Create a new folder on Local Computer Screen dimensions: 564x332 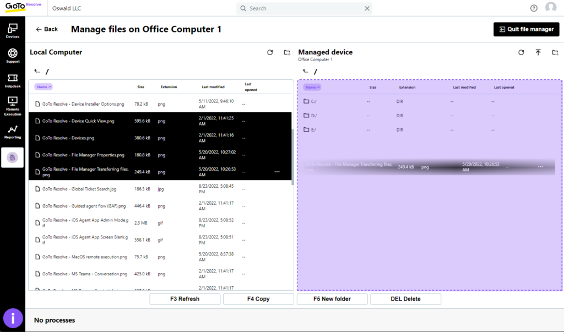click(x=287, y=52)
